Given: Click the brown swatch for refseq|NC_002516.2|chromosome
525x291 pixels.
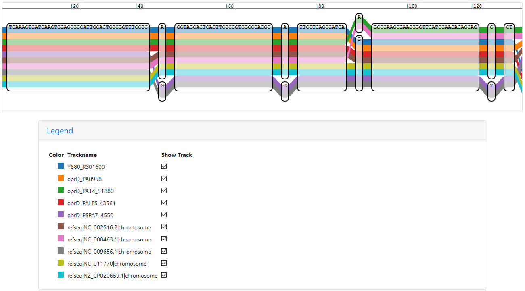Looking at the screenshot, I should (x=61, y=227).
